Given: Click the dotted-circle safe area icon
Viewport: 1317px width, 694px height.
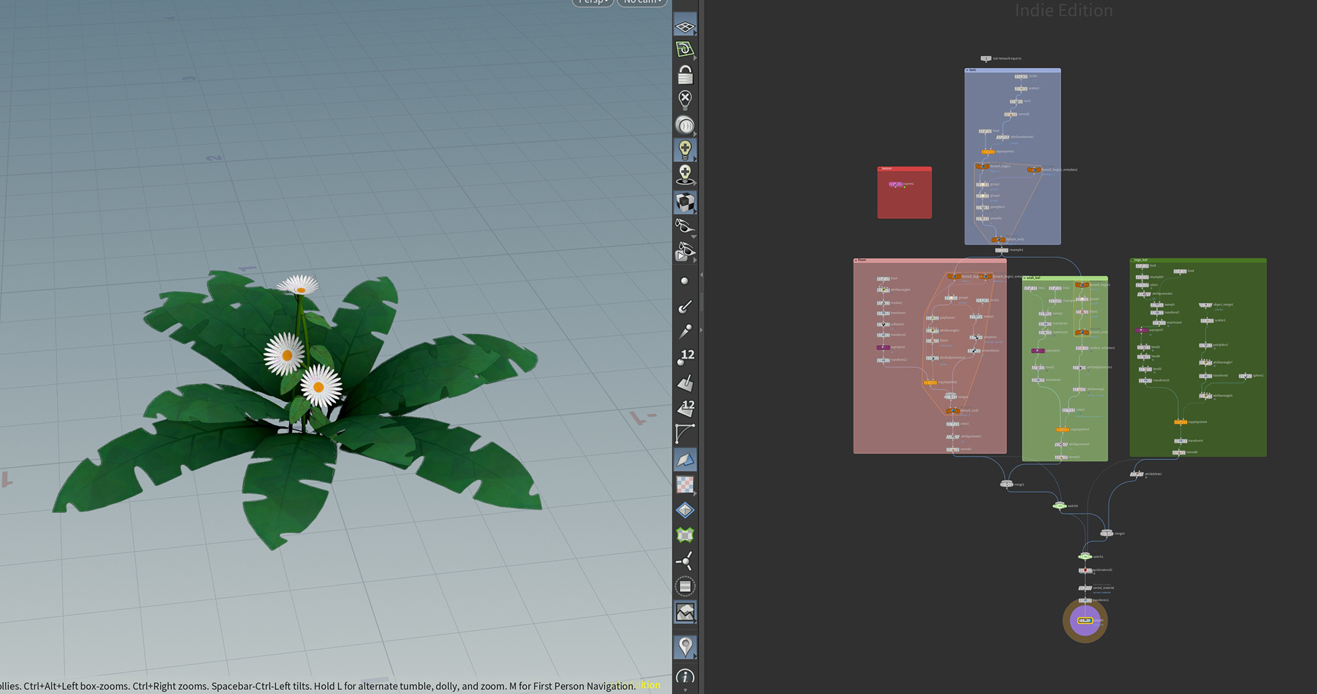Looking at the screenshot, I should (685, 586).
